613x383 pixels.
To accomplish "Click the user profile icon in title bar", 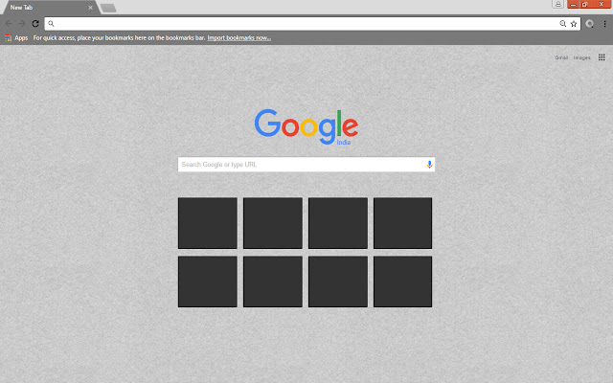I will 557,4.
